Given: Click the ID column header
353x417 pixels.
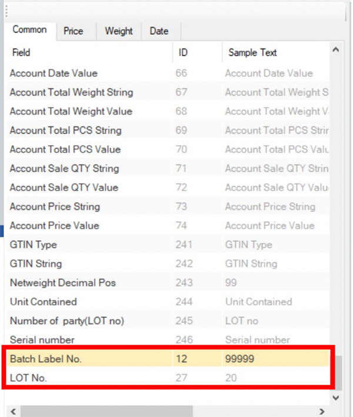Looking at the screenshot, I should point(197,52).
